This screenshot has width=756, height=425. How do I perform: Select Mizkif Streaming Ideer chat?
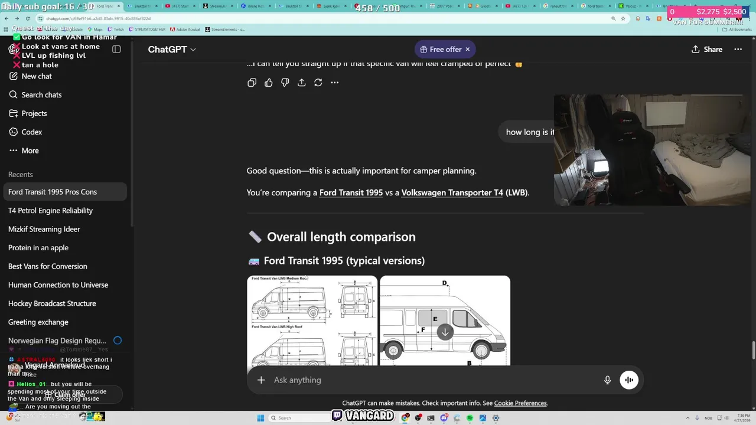click(65, 229)
